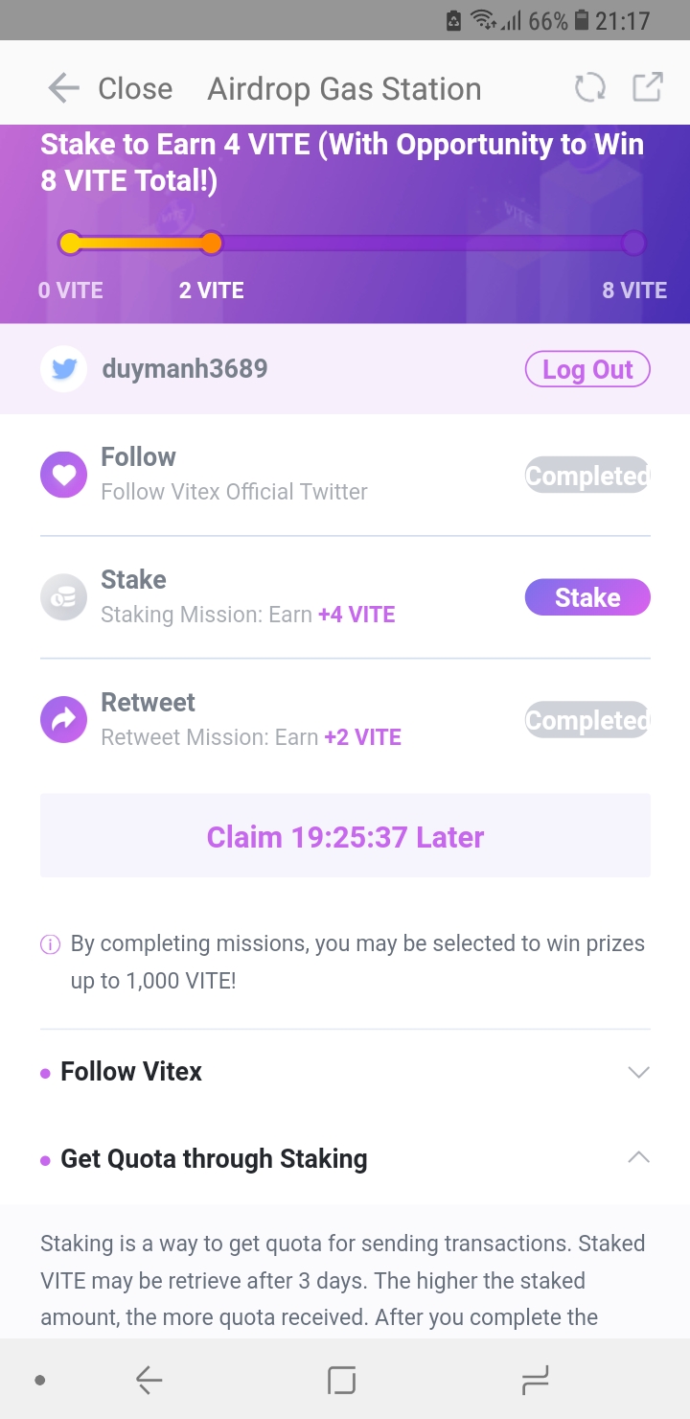Tap Completed badge for Retweet mission
The width and height of the screenshot is (690, 1419).
coord(586,720)
